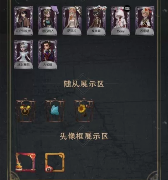168x180 pixels.
Task: Click the 随从展示区 section heading
Action: 84,84
